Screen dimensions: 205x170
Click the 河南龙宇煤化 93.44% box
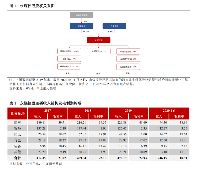(69, 51)
